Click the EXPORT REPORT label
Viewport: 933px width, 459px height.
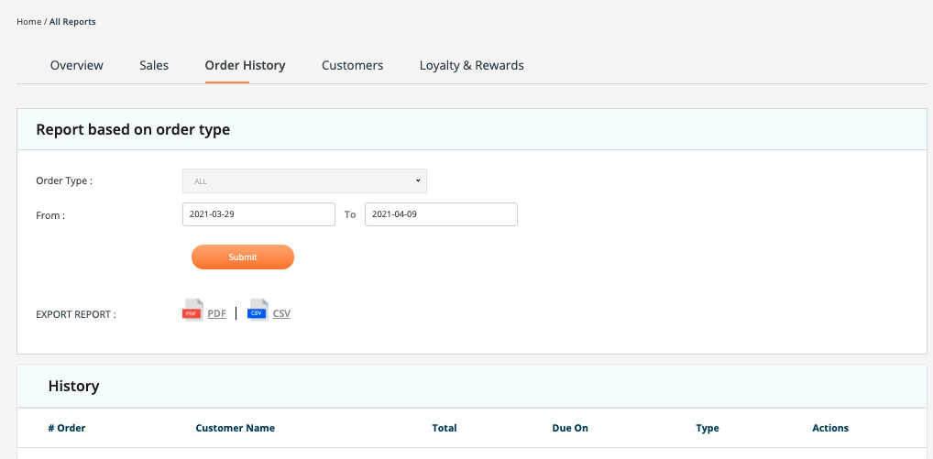point(76,314)
